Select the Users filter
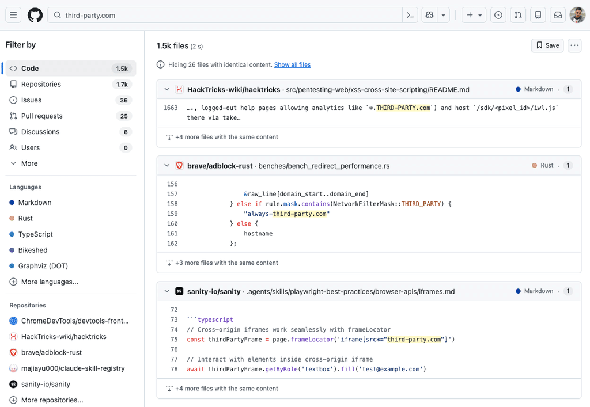This screenshot has width=590, height=407. pyautogui.click(x=71, y=147)
